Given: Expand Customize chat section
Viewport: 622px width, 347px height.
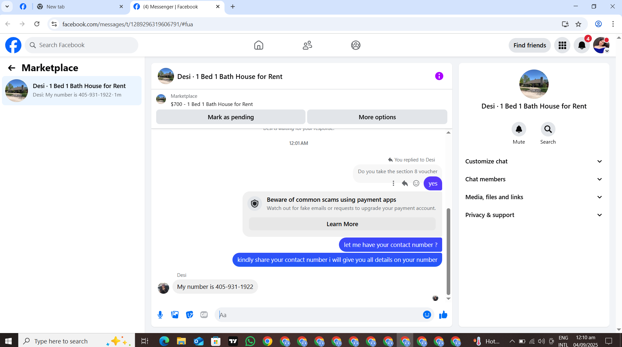Looking at the screenshot, I should [x=534, y=161].
